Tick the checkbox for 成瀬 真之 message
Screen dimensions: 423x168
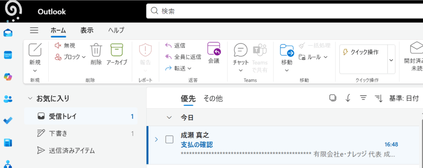[169, 140]
